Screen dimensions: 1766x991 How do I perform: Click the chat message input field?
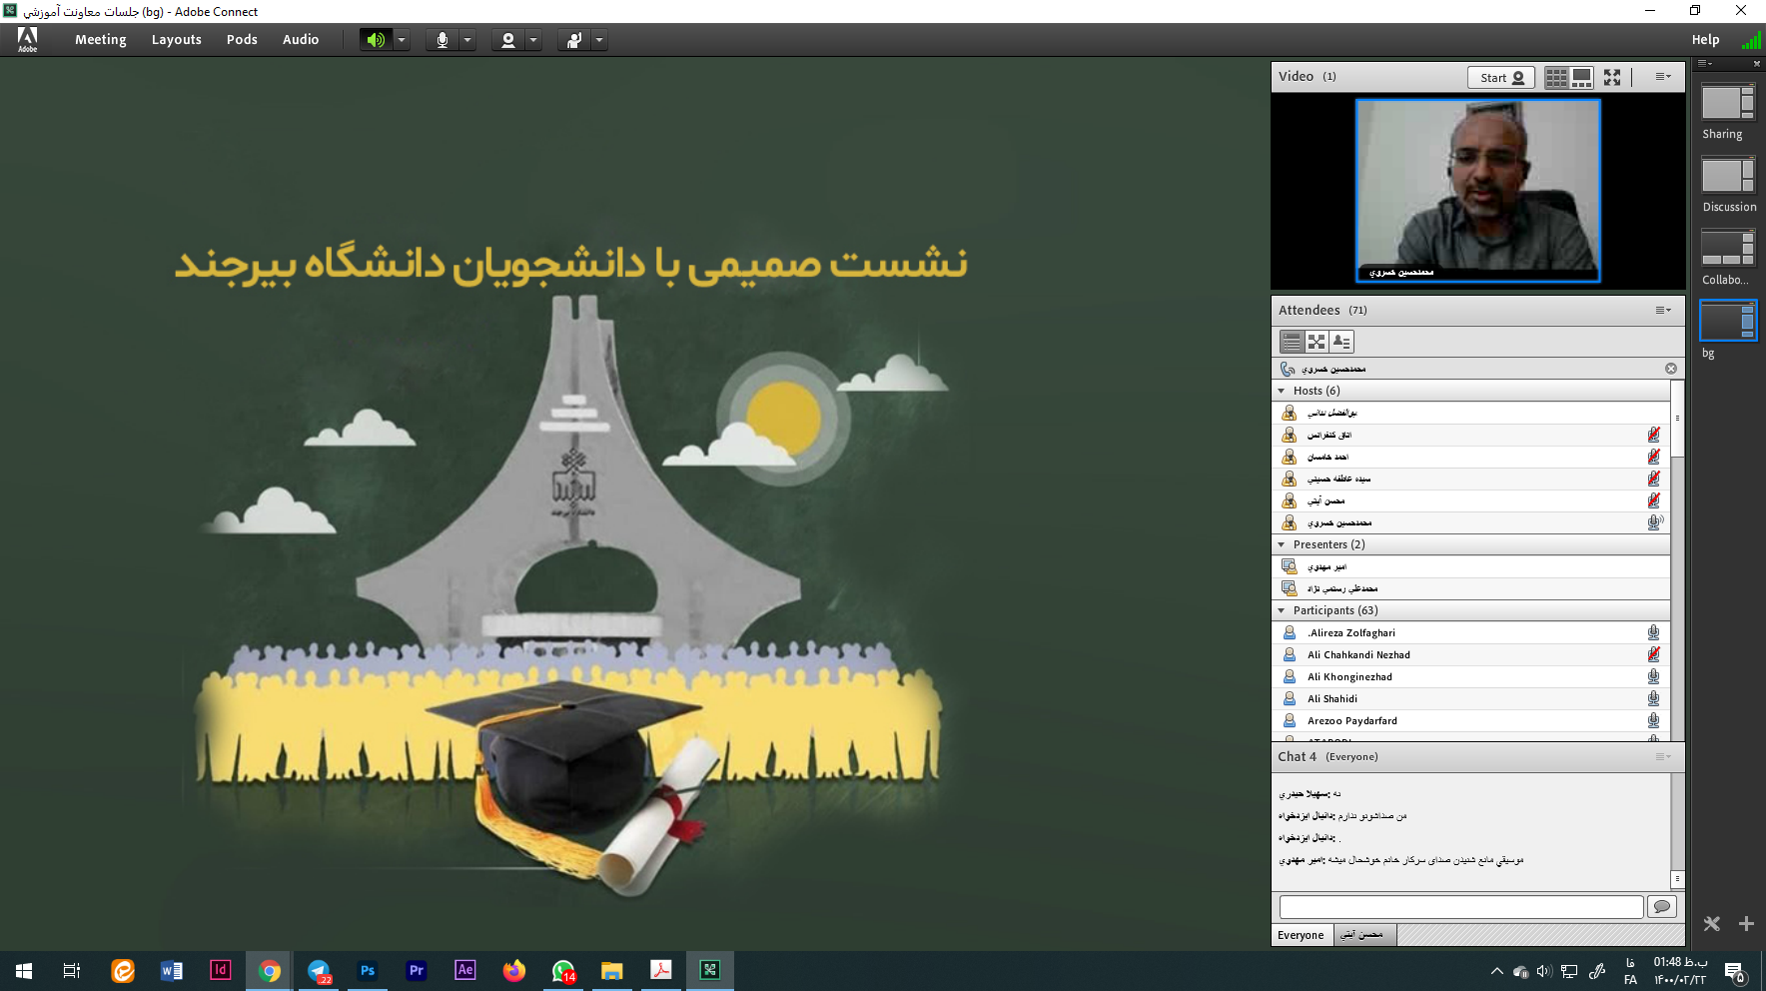coord(1460,906)
